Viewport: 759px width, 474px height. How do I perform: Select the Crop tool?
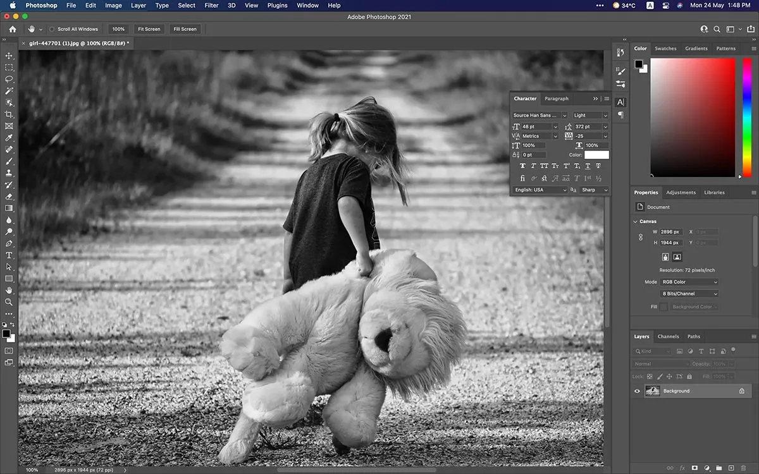9,114
